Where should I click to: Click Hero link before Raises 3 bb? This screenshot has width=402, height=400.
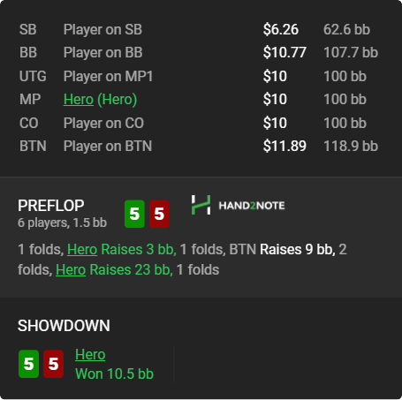pos(82,250)
